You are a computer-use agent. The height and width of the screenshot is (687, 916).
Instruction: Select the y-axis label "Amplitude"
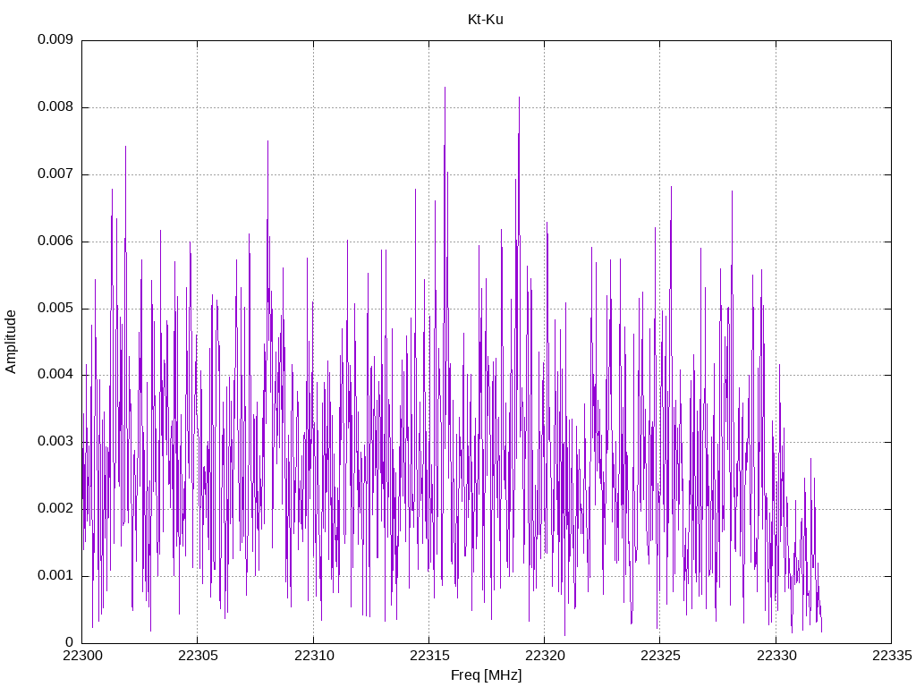[11, 342]
